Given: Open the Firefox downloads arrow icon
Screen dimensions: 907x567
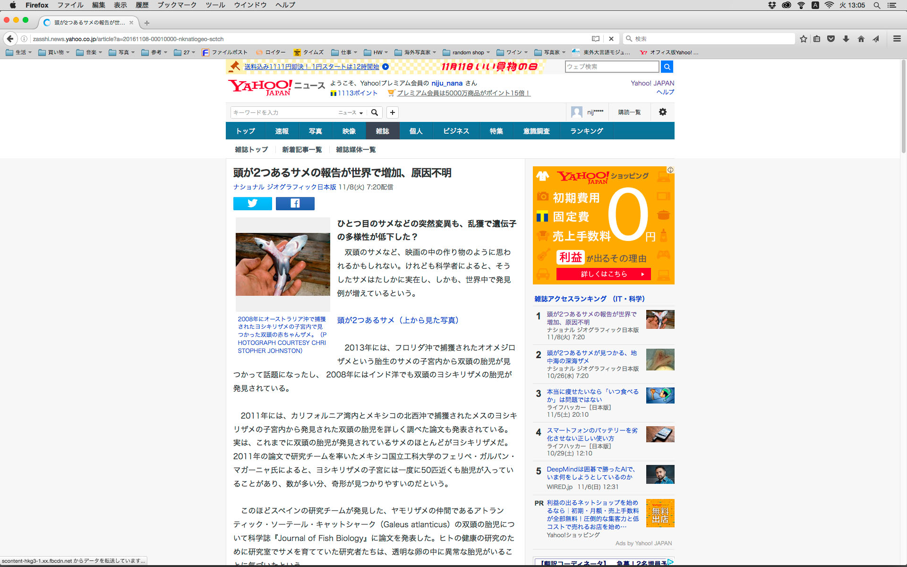Looking at the screenshot, I should [x=846, y=39].
